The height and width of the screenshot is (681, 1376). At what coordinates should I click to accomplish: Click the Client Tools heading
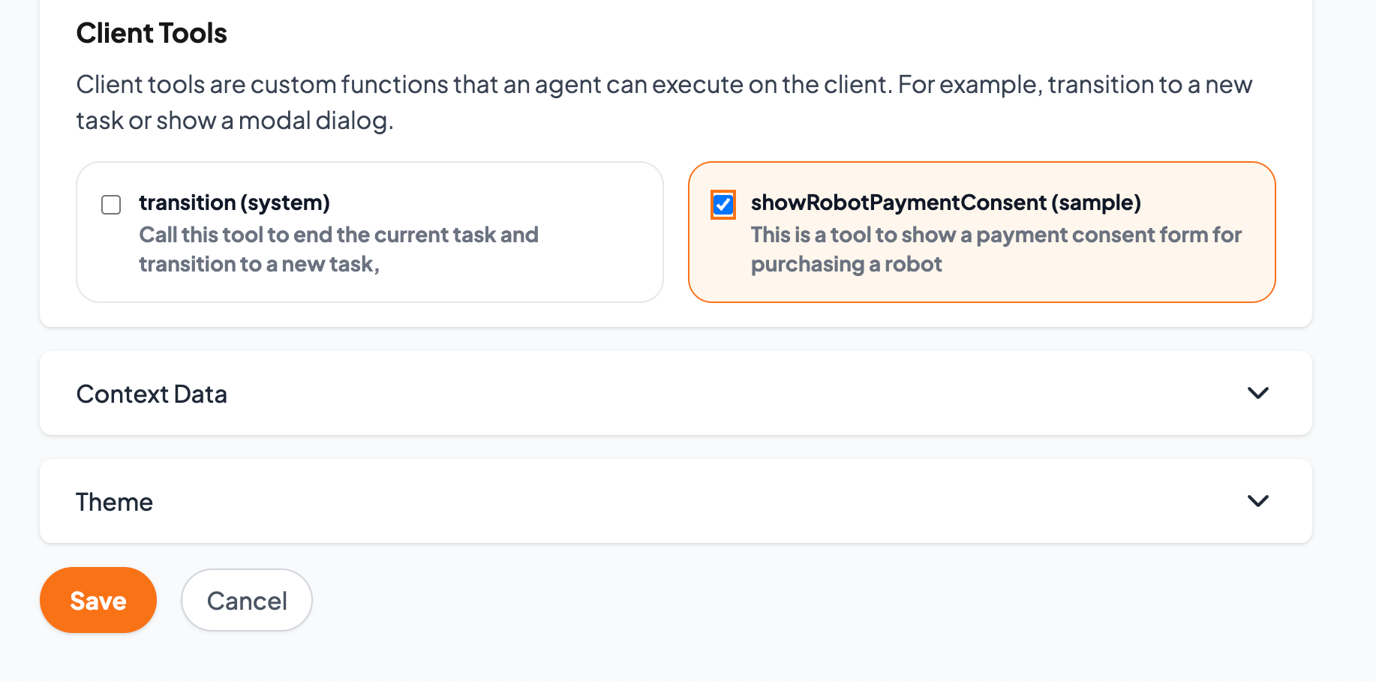click(152, 33)
